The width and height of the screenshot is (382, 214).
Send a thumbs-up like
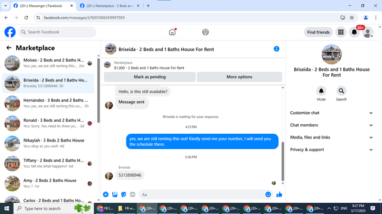point(279,194)
